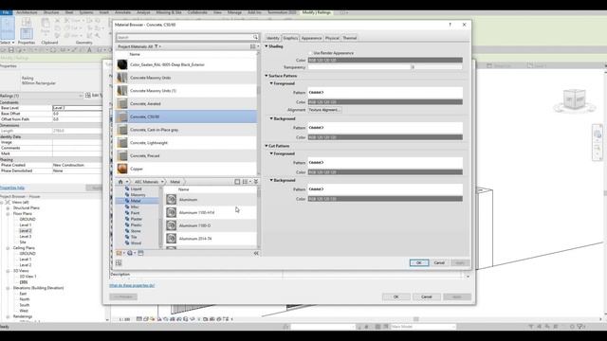
Task: Select the Liquid category in the library tree
Action: (x=136, y=188)
